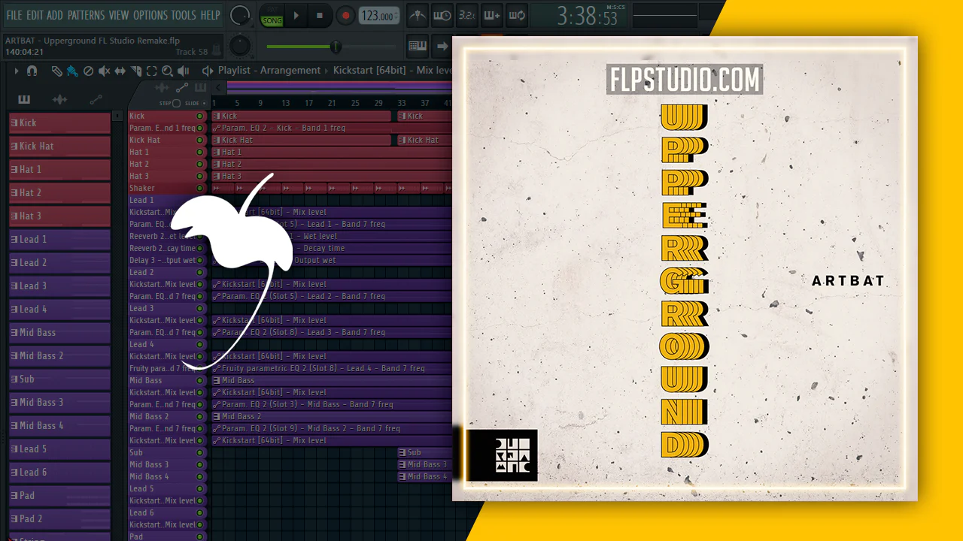
Task: Select the Playback scrub tool
Action: (183, 71)
